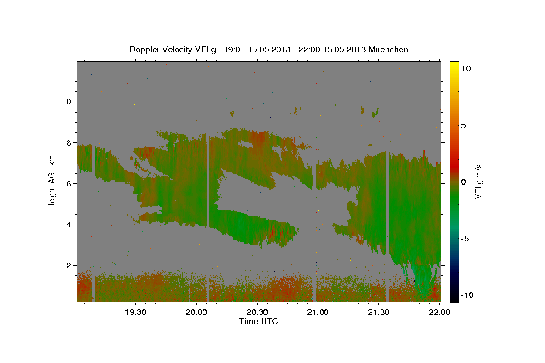Click the 'VELg m/s' colorbar label
Viewport: 545px width, 363px height.
pos(478,181)
